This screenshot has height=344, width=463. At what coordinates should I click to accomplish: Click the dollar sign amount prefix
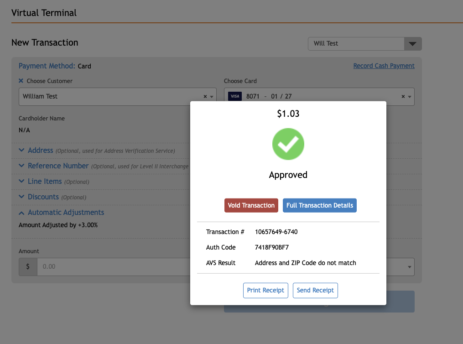click(28, 266)
